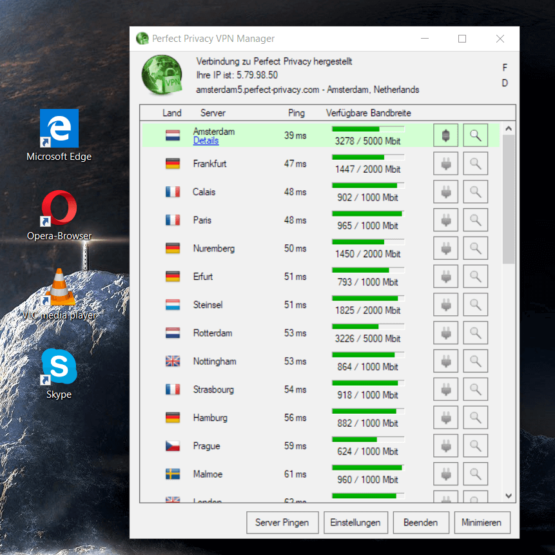
Task: Connect to Nuremberg using plug icon
Action: (445, 248)
